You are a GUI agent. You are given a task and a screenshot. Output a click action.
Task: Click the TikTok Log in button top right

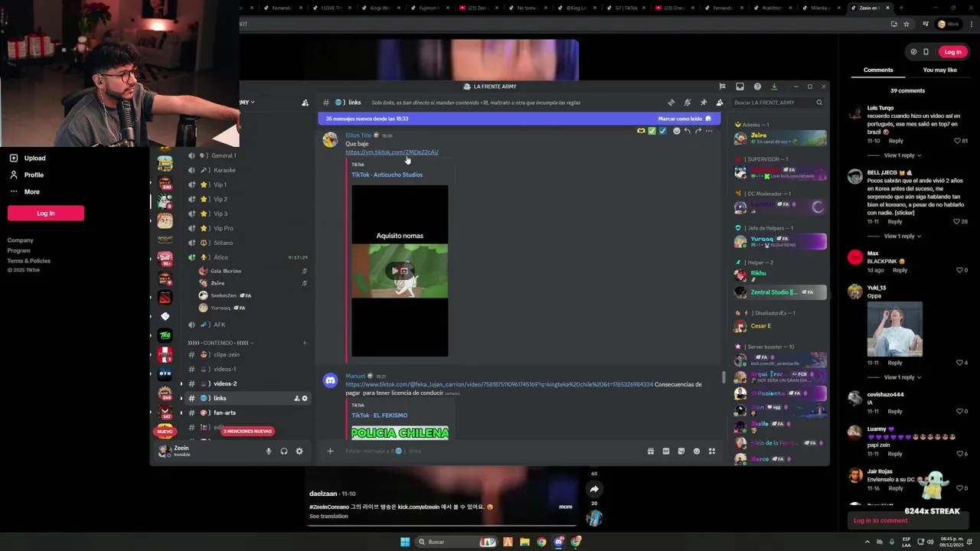[x=952, y=52]
